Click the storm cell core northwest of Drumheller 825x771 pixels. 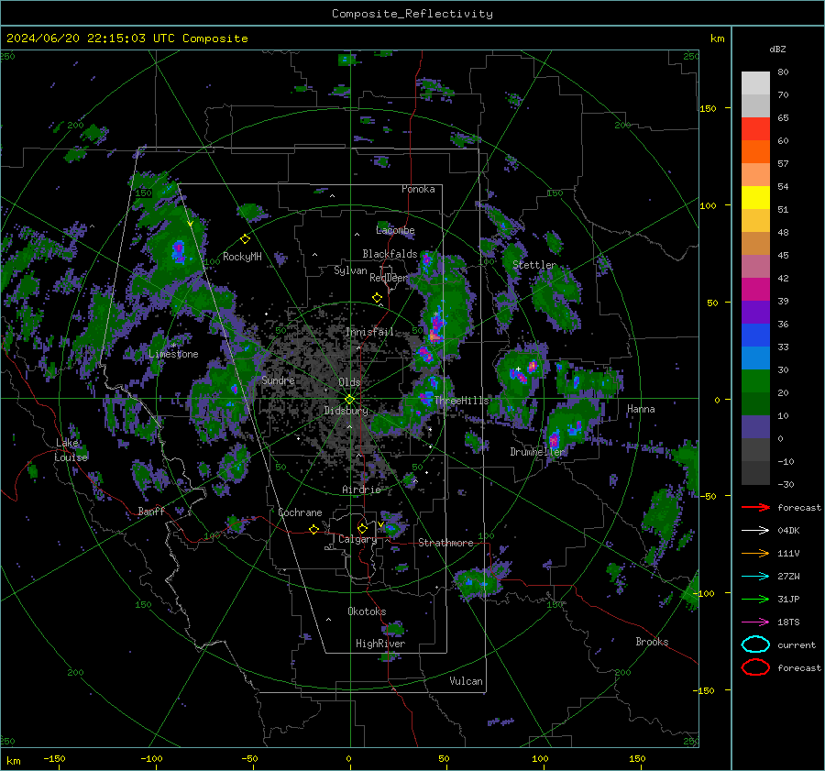coord(523,371)
